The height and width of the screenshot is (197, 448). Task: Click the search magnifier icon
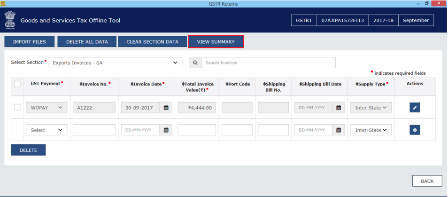pyautogui.click(x=195, y=63)
